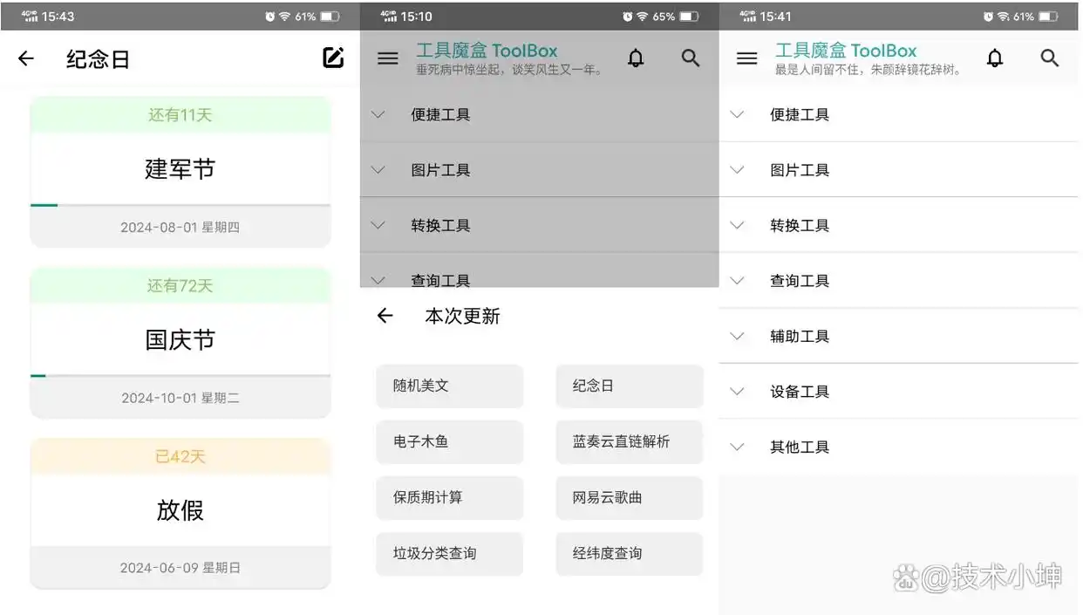1083x615 pixels.
Task: Expand the 设备工具 section
Action: pos(800,392)
